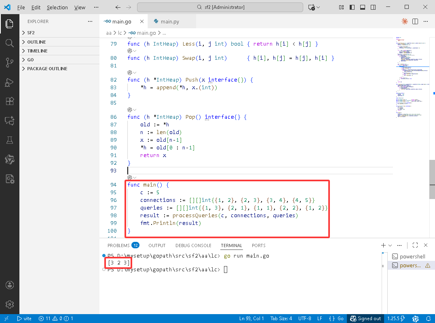
Task: Expand the PACKAGE OUTLINE section
Action: tap(59, 68)
